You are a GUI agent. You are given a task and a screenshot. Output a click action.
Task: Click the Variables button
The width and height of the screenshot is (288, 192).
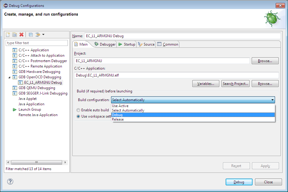tap(205, 83)
